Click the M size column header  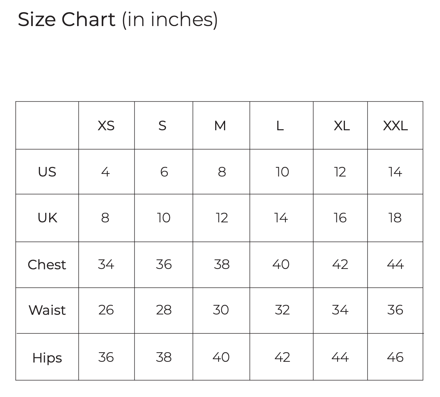220,126
